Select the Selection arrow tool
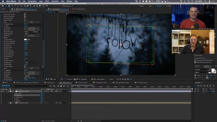Viewport: 217px width, 122px height. point(6,6)
